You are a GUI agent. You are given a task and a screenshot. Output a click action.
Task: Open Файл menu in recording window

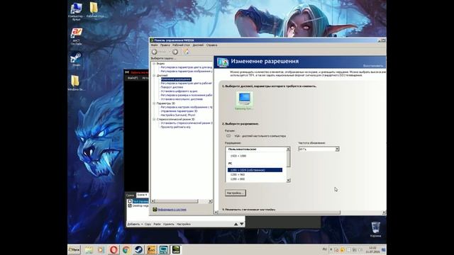point(133,78)
